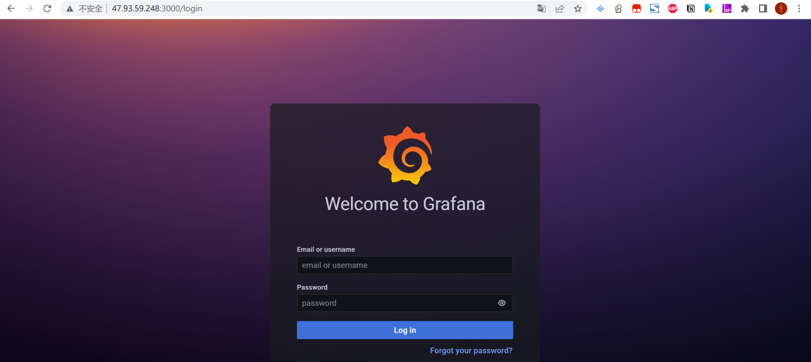This screenshot has height=362, width=811.
Task: Open the Chrome profile avatar
Action: click(781, 9)
